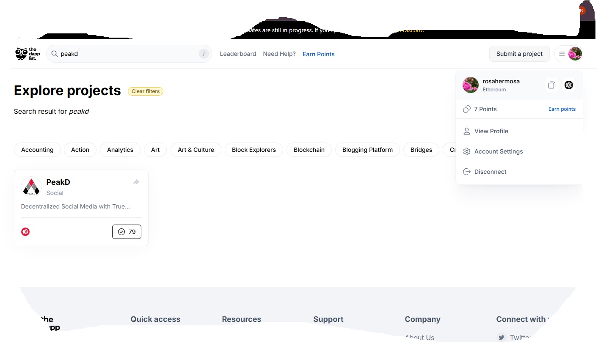Screen dimensions: 598x343
Task: Click Quick access footer heading
Action: point(155,319)
